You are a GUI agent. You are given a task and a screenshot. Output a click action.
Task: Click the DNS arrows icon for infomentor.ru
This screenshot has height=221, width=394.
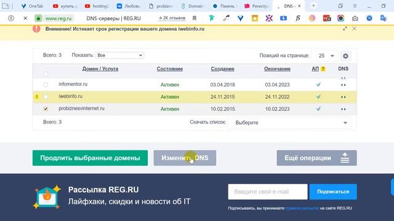point(344,85)
